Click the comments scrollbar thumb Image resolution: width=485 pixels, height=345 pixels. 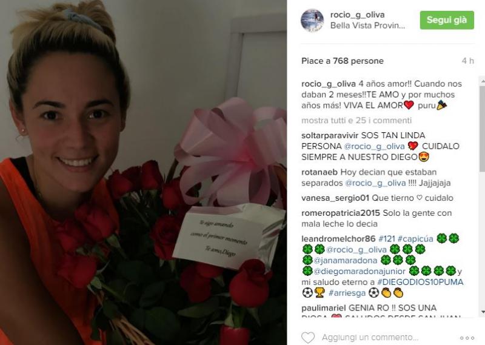483,129
